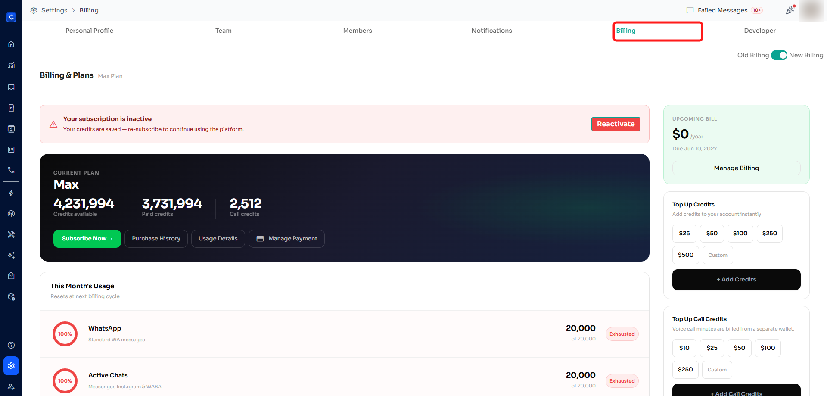Screen dimensions: 827x396
Task: Open the AI sparkles icon in the sidebar
Action: pos(11,255)
